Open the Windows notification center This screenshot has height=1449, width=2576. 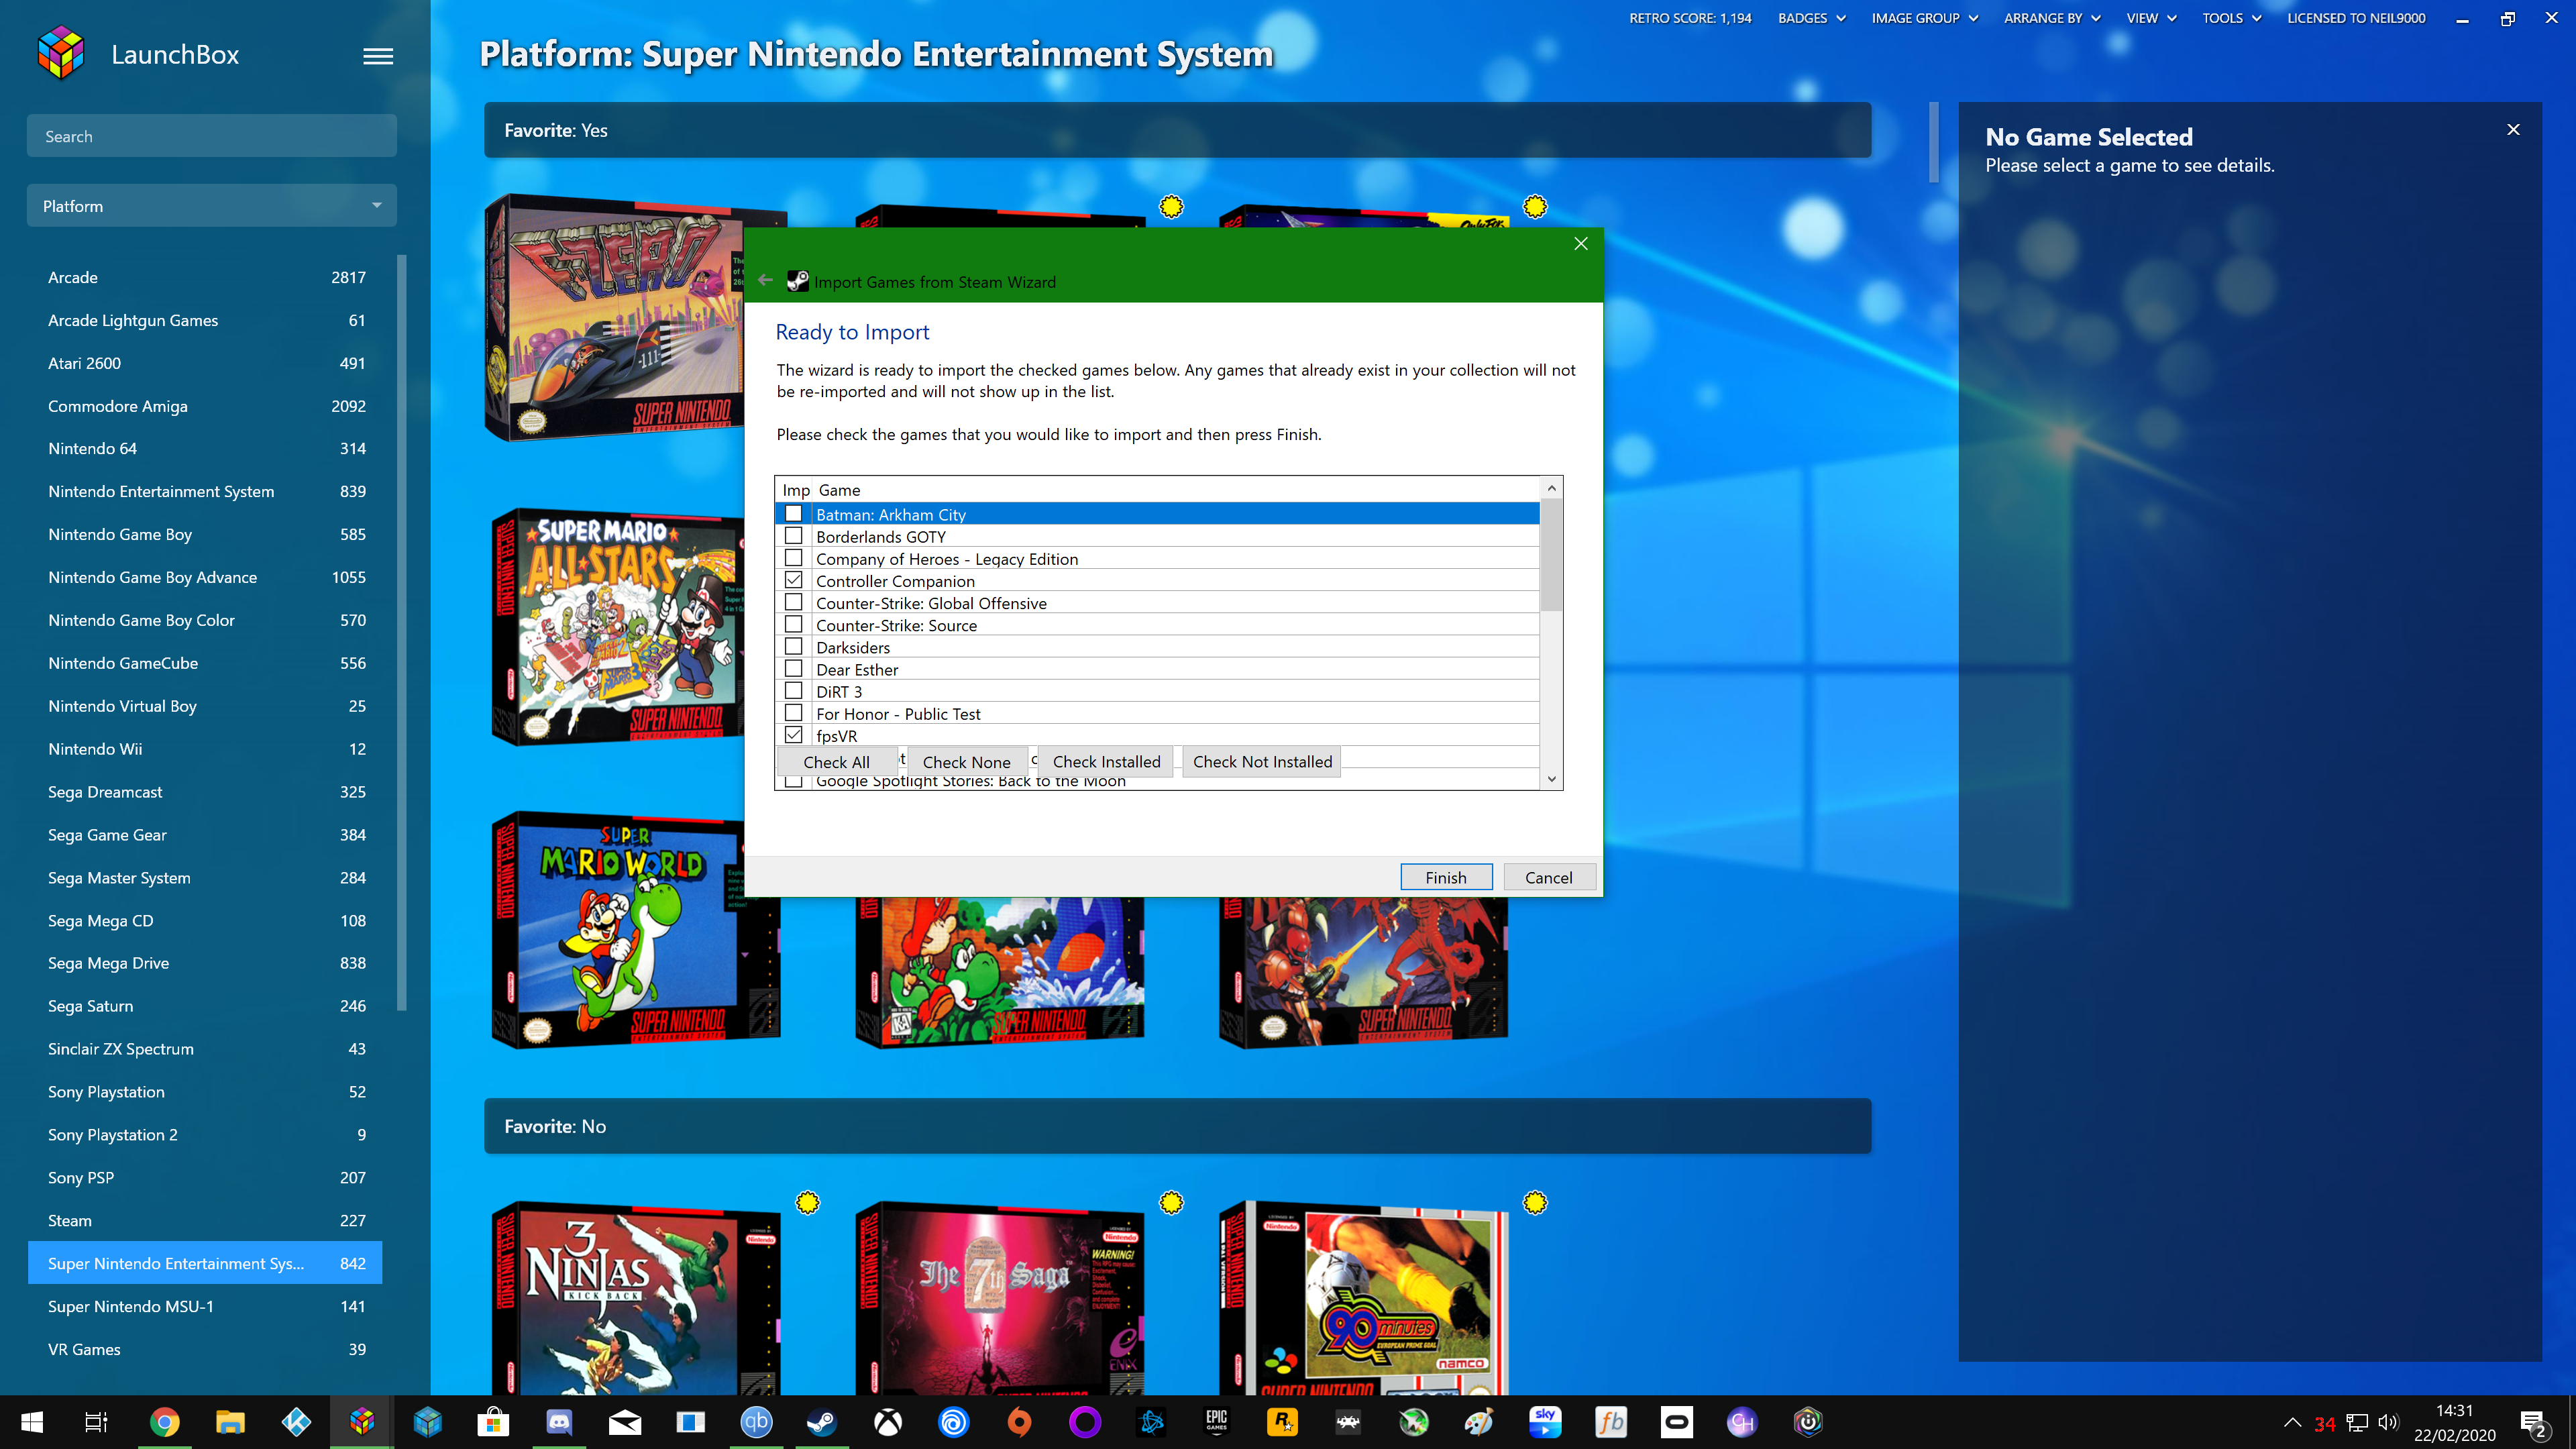[2534, 1422]
